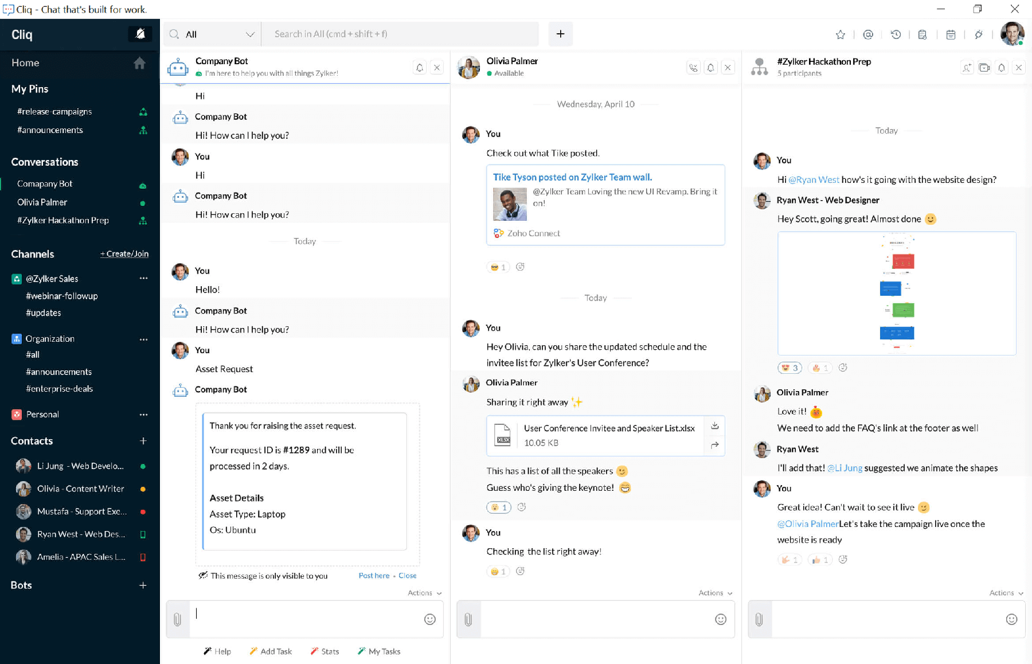Toggle notification bell in Company Bot chat header
This screenshot has height=664, width=1032.
[420, 68]
